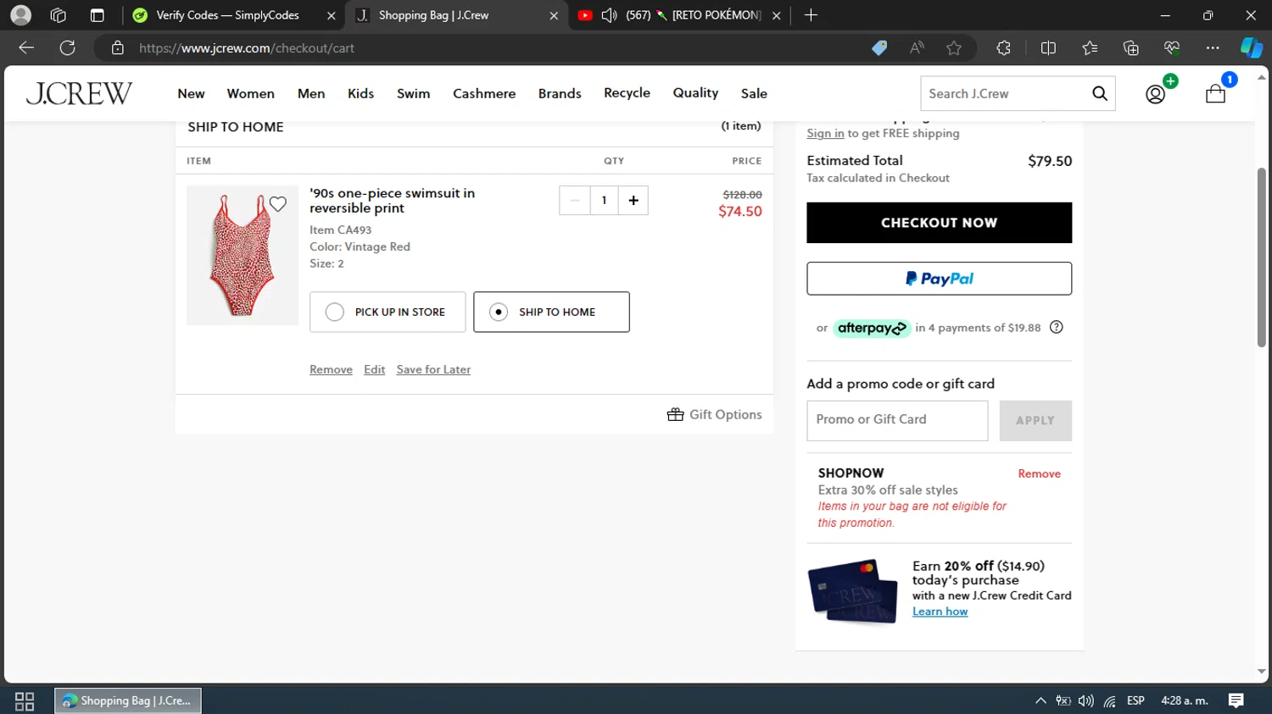Open the swimsuit product thumbnail
Screen dimensions: 1272x714
(243, 255)
